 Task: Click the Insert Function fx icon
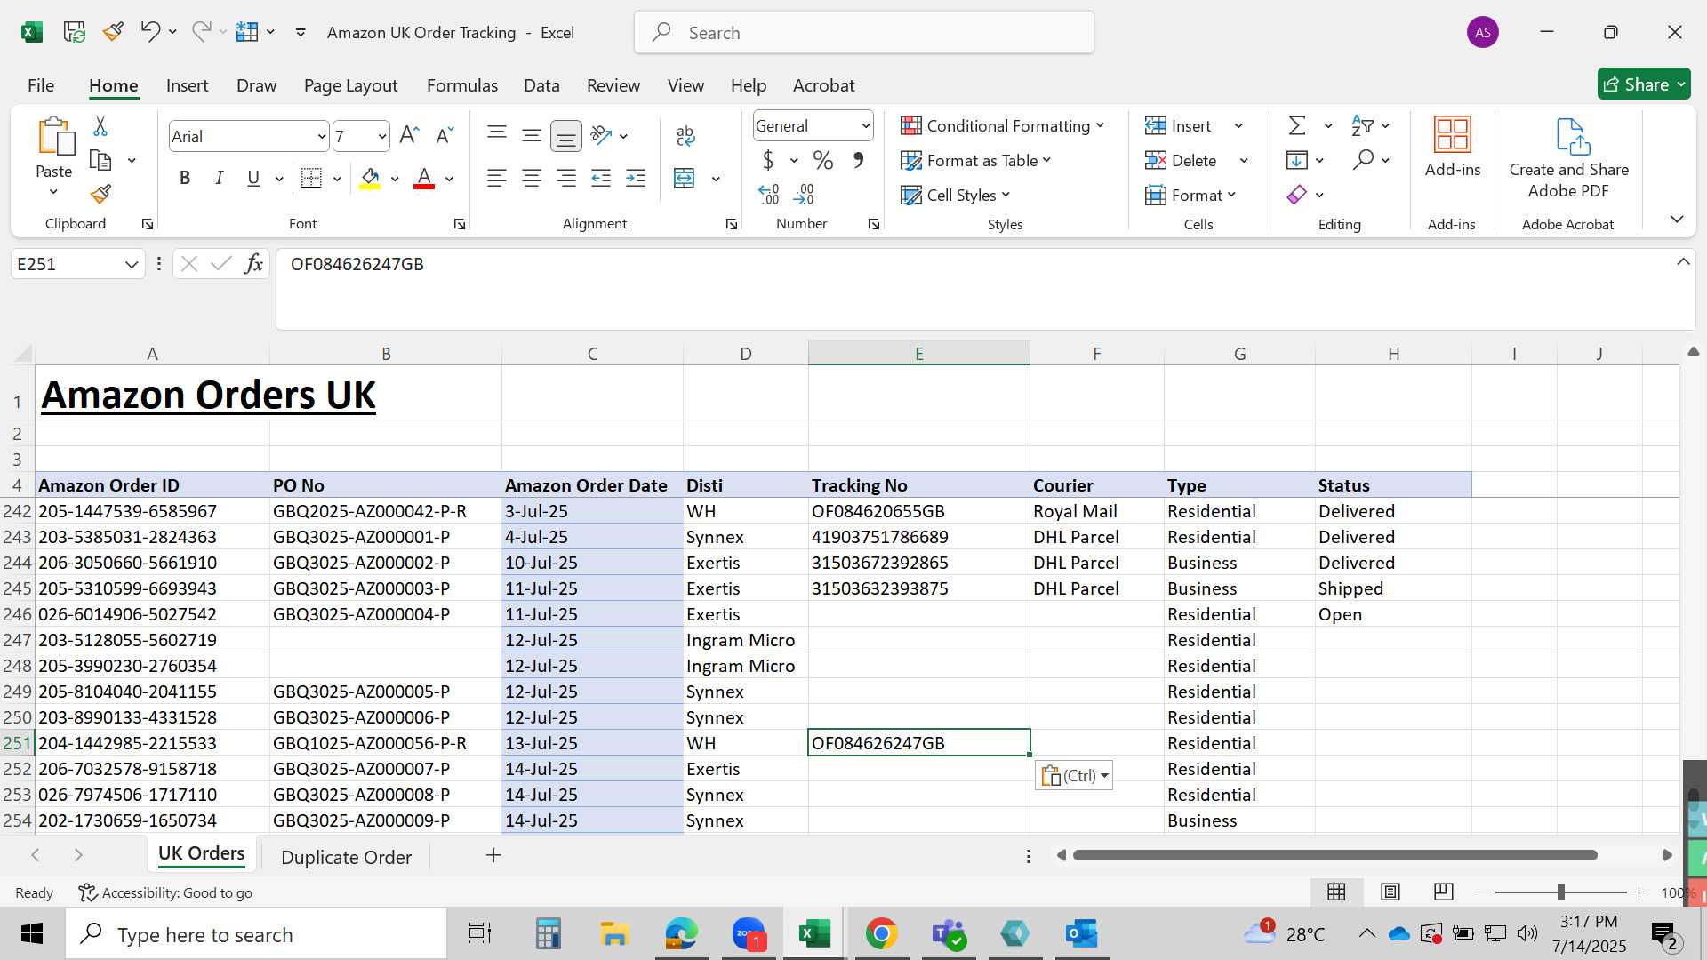click(x=253, y=263)
